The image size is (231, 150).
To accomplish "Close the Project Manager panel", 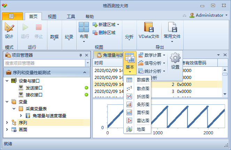I will (87, 55).
